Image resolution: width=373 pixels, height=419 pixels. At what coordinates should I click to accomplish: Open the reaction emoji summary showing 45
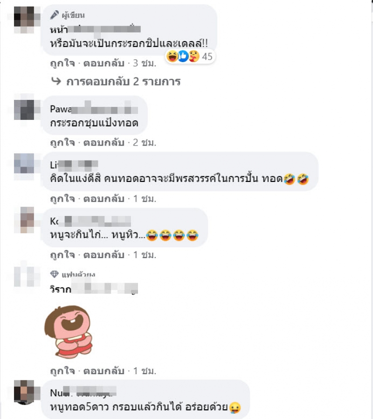pos(190,56)
